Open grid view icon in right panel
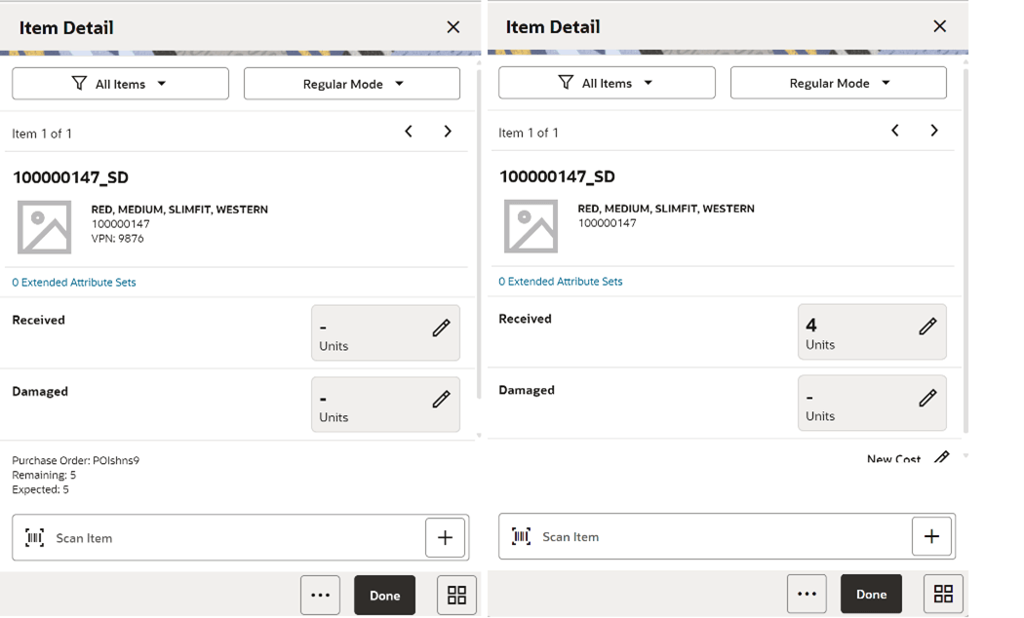The width and height of the screenshot is (1024, 618). (943, 594)
